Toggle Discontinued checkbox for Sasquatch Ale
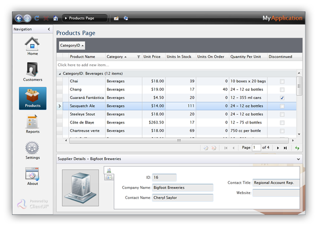The image size is (316, 225). 282,106
